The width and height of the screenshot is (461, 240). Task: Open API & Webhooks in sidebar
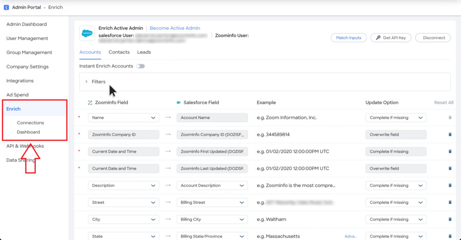pos(25,146)
